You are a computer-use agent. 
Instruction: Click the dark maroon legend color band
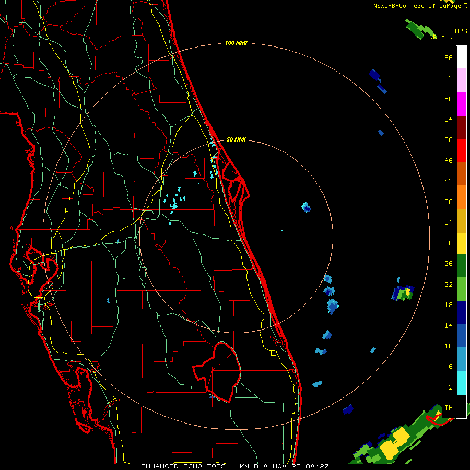click(461, 127)
